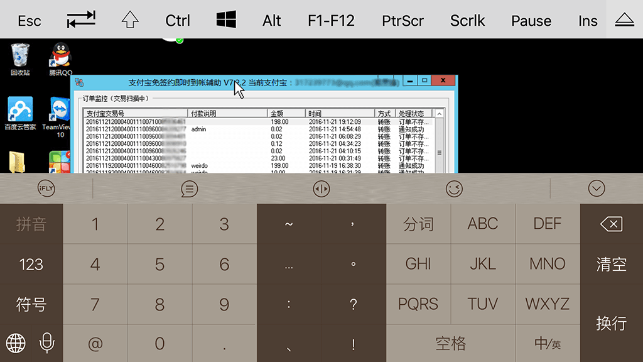Sort by 方式 column header

click(385, 113)
